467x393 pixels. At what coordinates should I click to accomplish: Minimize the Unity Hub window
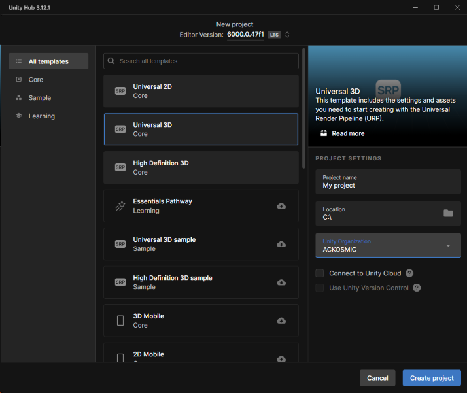click(x=415, y=7)
